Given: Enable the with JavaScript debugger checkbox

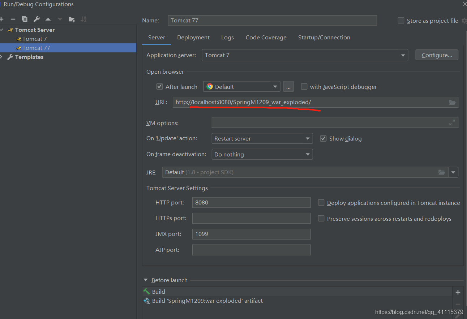Looking at the screenshot, I should pyautogui.click(x=304, y=87).
